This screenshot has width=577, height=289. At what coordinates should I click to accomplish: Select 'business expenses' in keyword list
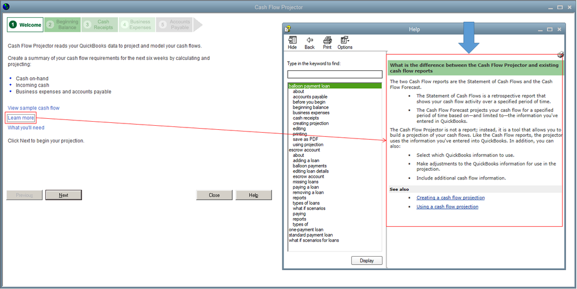311,113
